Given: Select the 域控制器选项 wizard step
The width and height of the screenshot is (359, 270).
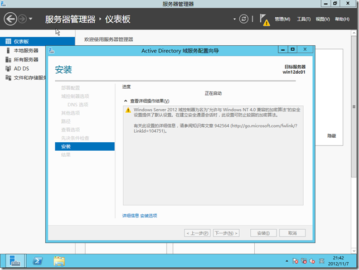Looking at the screenshot, I should (x=75, y=97).
